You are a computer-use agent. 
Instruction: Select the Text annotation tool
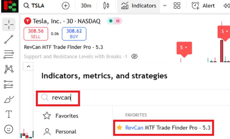point(9,114)
